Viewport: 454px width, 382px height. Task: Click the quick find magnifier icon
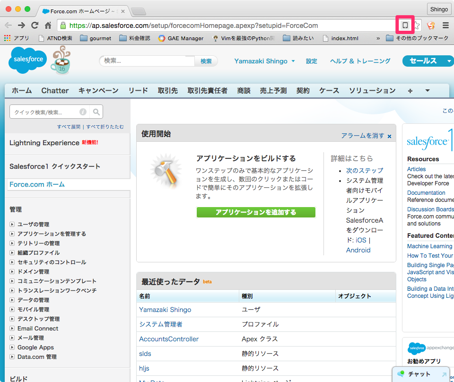96,112
